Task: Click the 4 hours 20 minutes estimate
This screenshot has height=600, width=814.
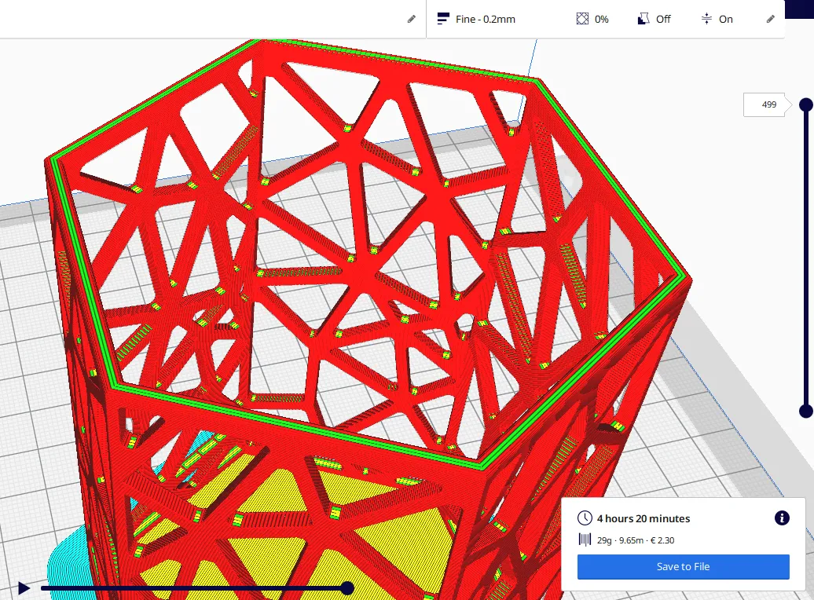Action: click(x=643, y=518)
